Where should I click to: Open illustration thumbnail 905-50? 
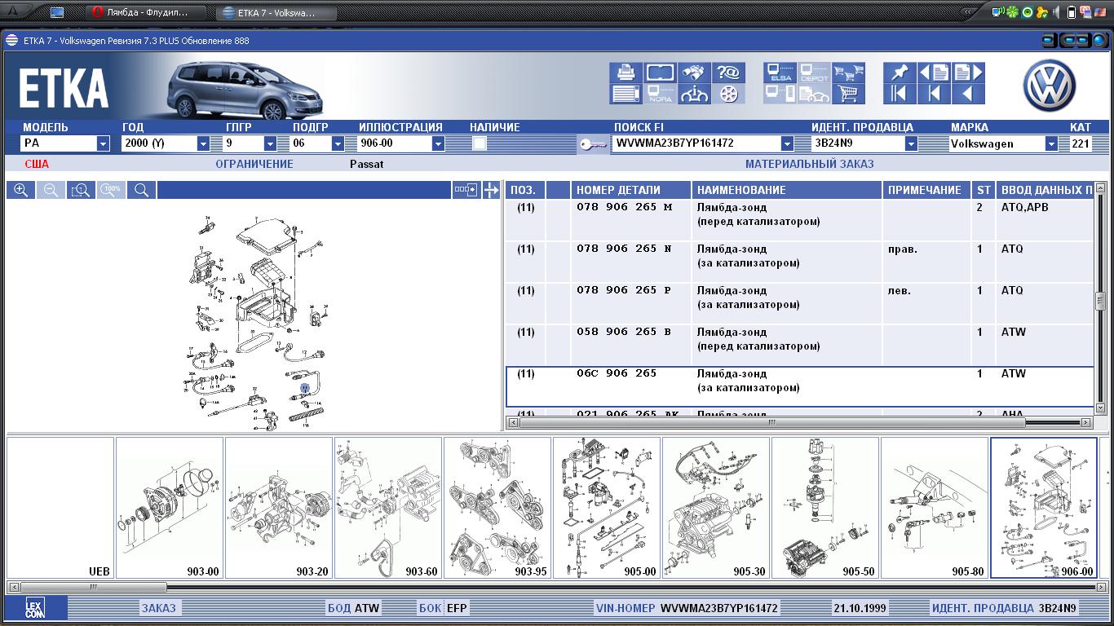click(824, 508)
